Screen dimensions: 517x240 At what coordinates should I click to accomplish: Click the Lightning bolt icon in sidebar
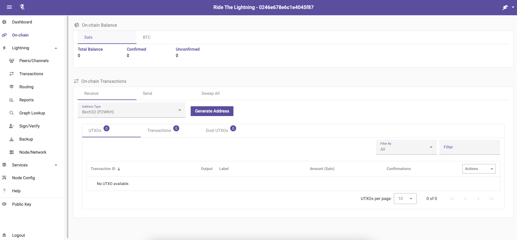4,48
